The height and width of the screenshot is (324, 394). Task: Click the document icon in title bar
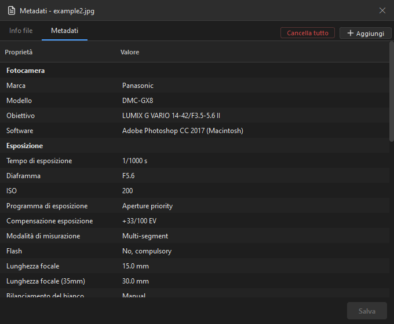coord(12,11)
